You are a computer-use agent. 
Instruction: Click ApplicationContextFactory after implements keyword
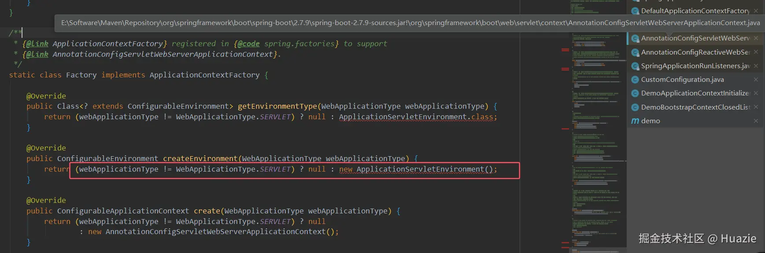[205, 75]
